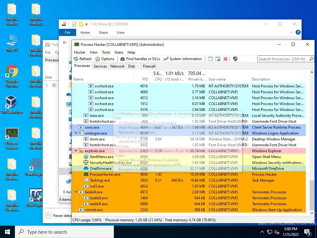
Task: Click the OneDrive.exe cloud icon
Action: (86, 168)
